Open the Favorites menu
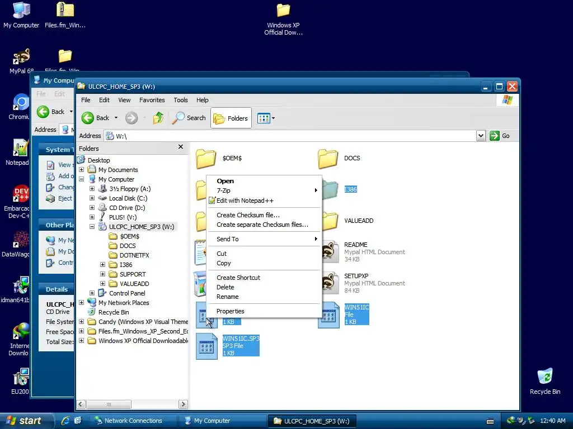Screen dimensions: 573x429 (152, 100)
